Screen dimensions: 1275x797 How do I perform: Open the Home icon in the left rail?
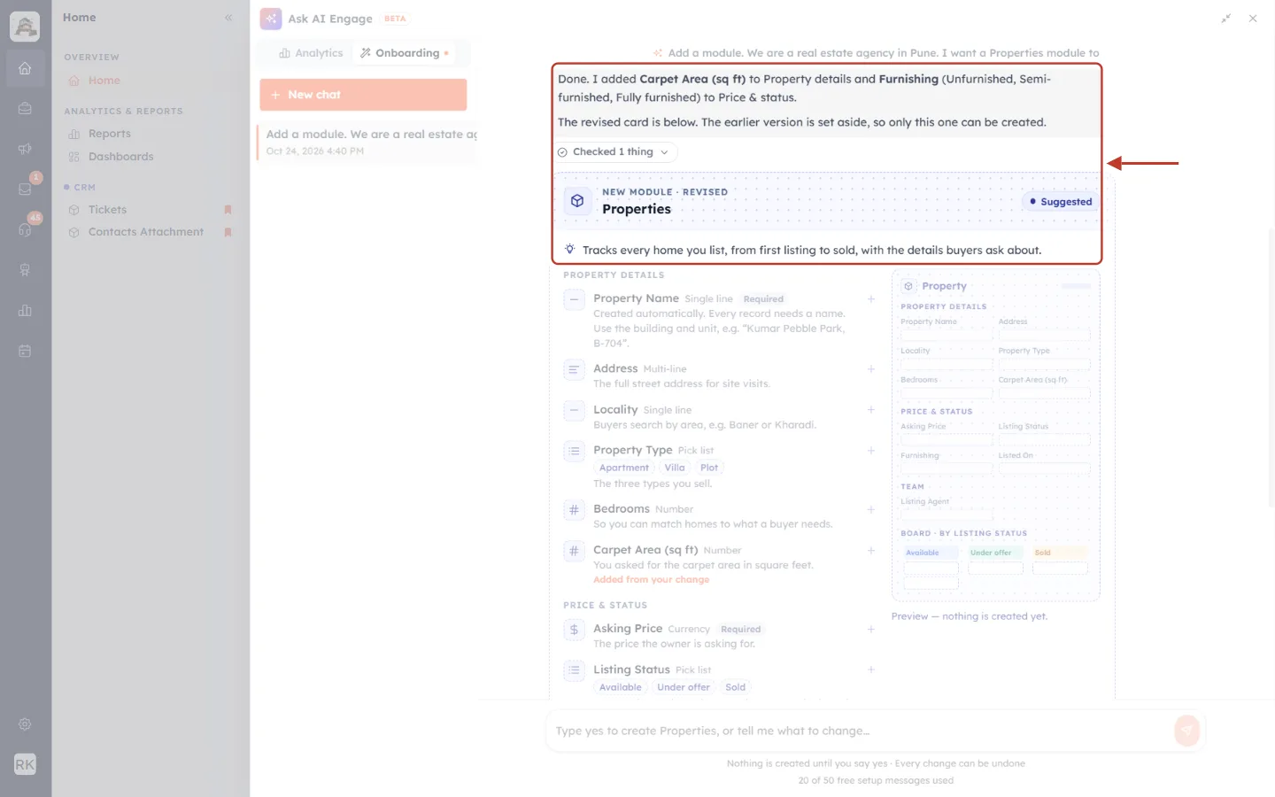pyautogui.click(x=25, y=68)
